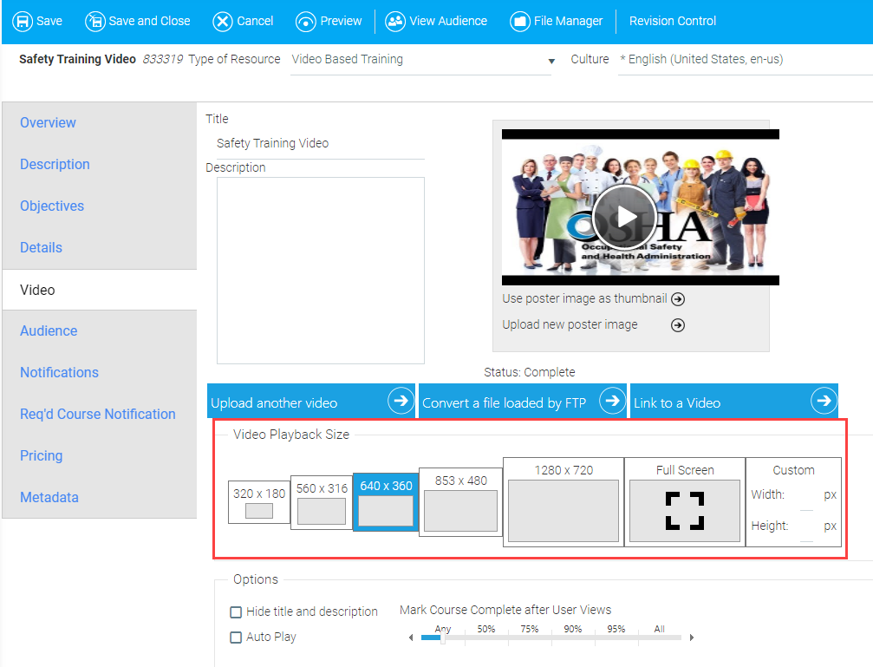Click into the Description text area
The width and height of the screenshot is (873, 667).
(320, 271)
